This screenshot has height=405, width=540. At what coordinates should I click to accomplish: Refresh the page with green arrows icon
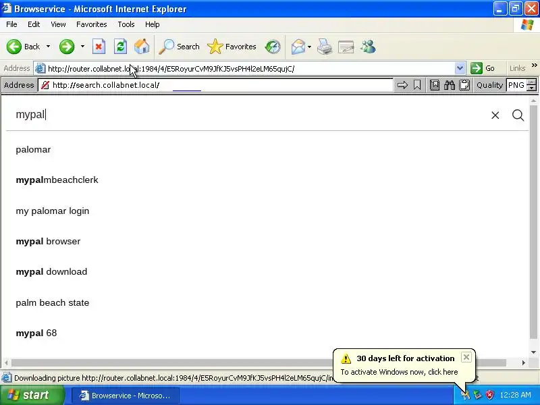tap(121, 47)
